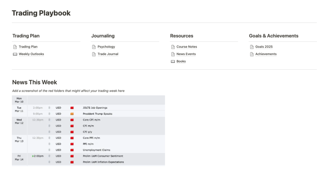Open the Course Notes link
The height and width of the screenshot is (178, 326).
pos(187,47)
